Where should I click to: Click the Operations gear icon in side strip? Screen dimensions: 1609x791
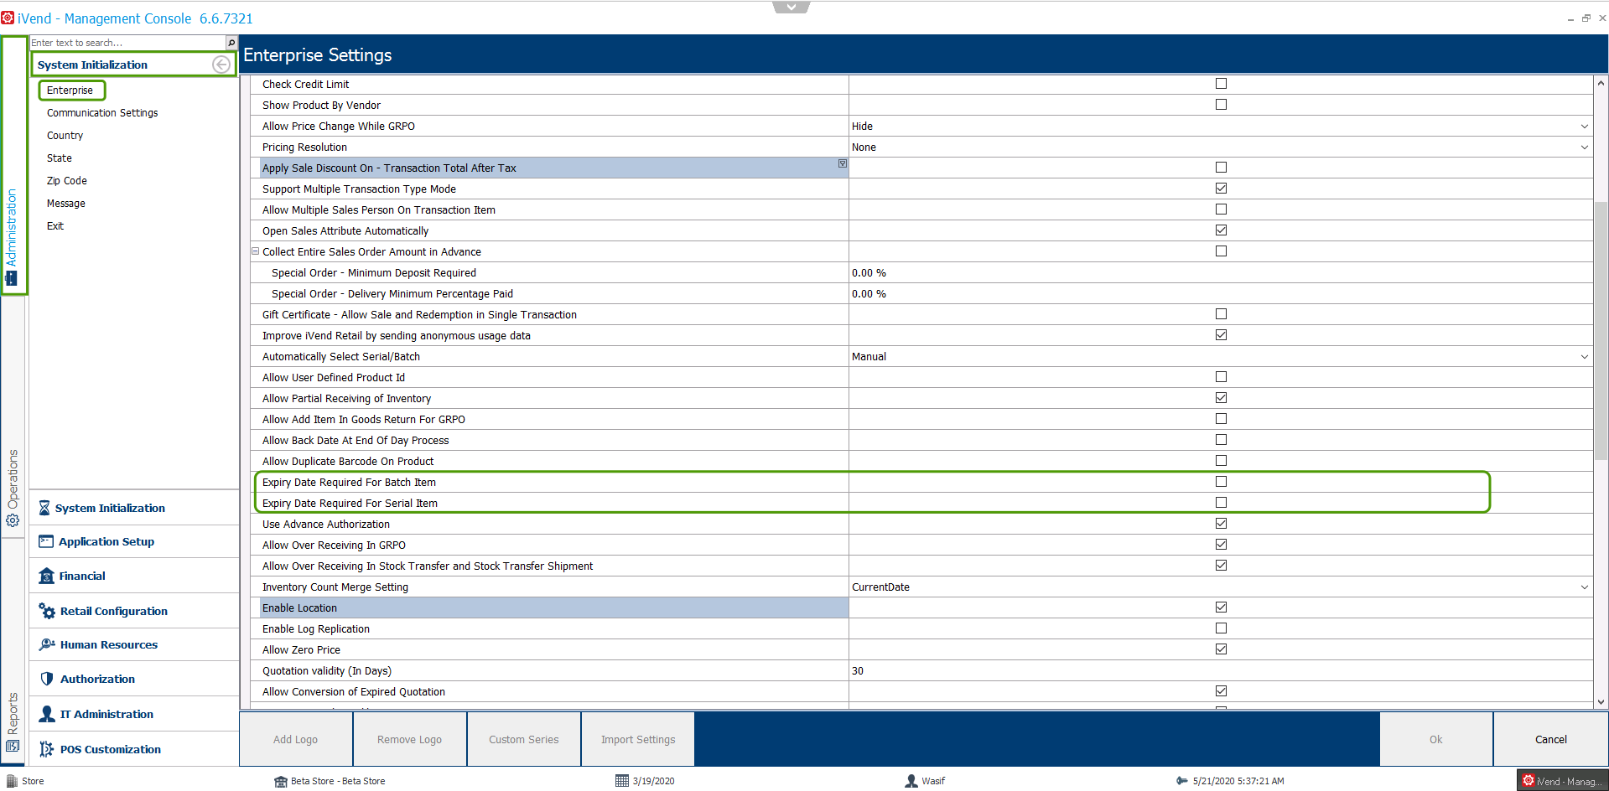(13, 520)
